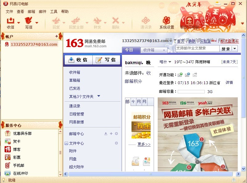Open 博客 blog service icon
The image size is (247, 183).
[8, 149]
